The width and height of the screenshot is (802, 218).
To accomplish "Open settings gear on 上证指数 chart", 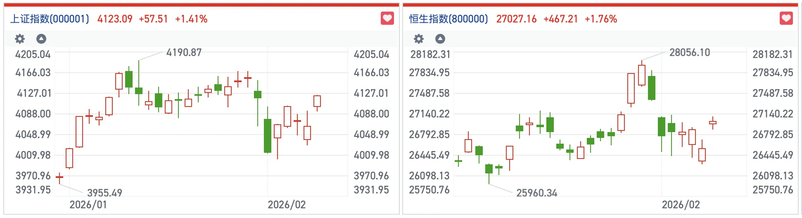I will [x=20, y=39].
